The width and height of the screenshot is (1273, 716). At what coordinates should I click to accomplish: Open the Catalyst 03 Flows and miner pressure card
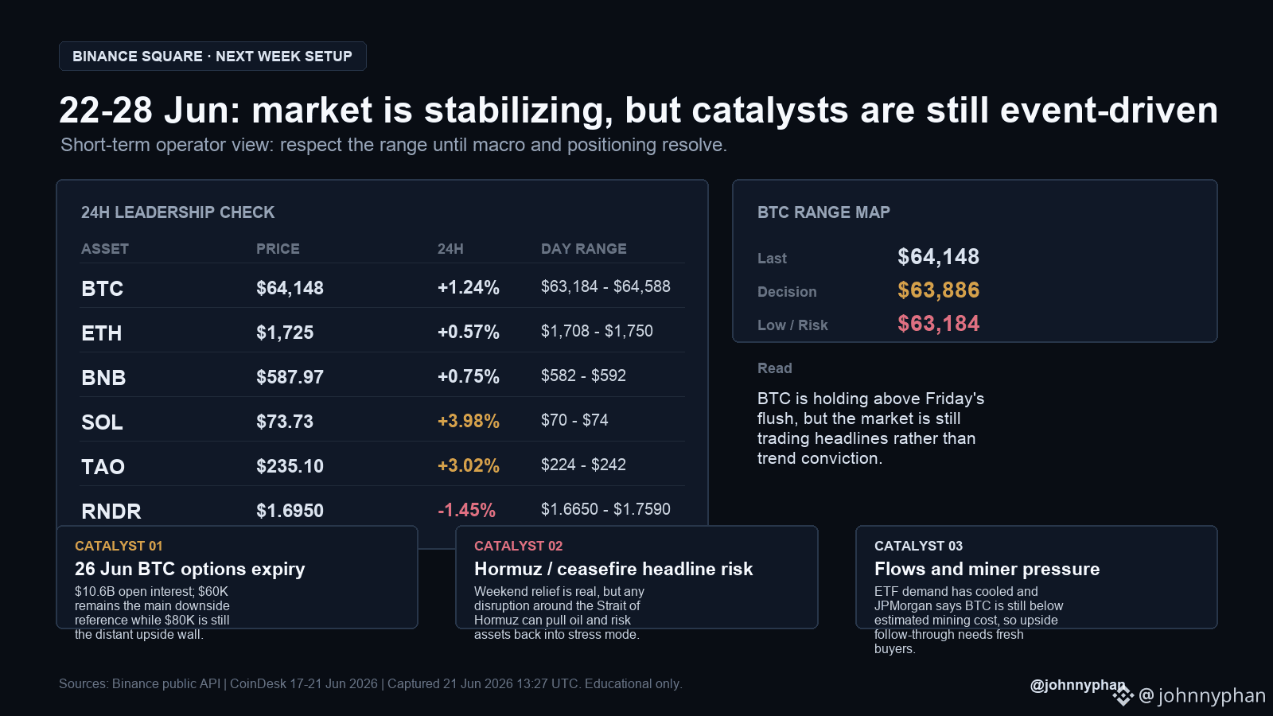click(x=1037, y=577)
